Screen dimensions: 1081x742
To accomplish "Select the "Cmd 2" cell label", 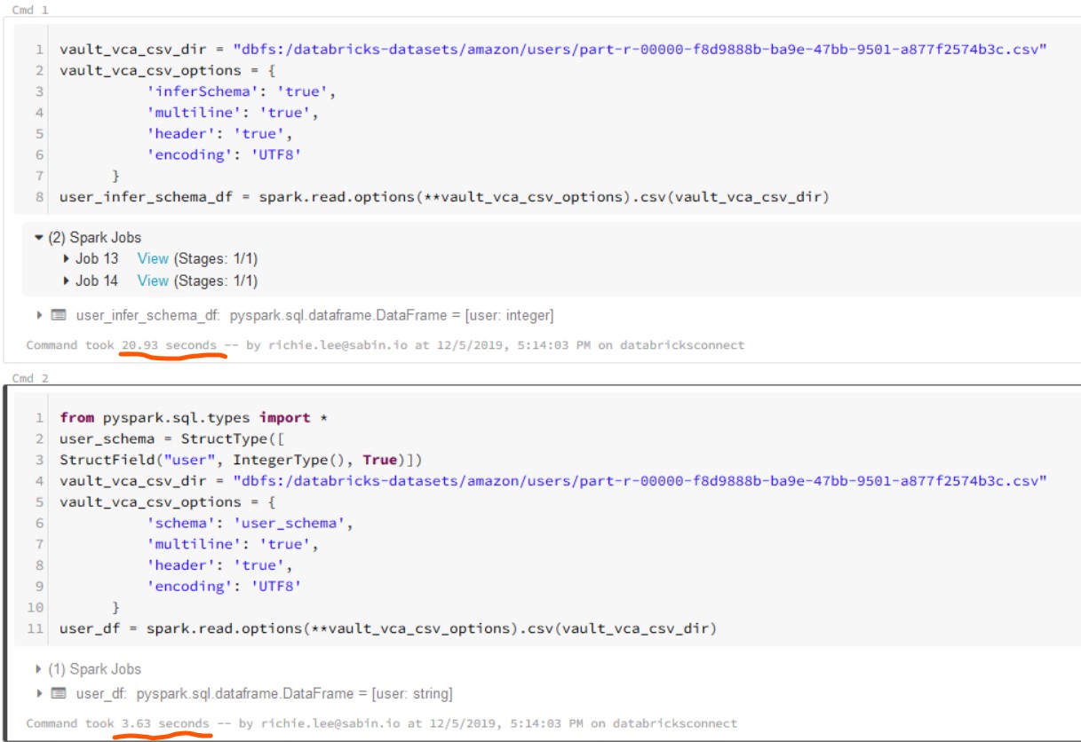I will pyautogui.click(x=30, y=378).
